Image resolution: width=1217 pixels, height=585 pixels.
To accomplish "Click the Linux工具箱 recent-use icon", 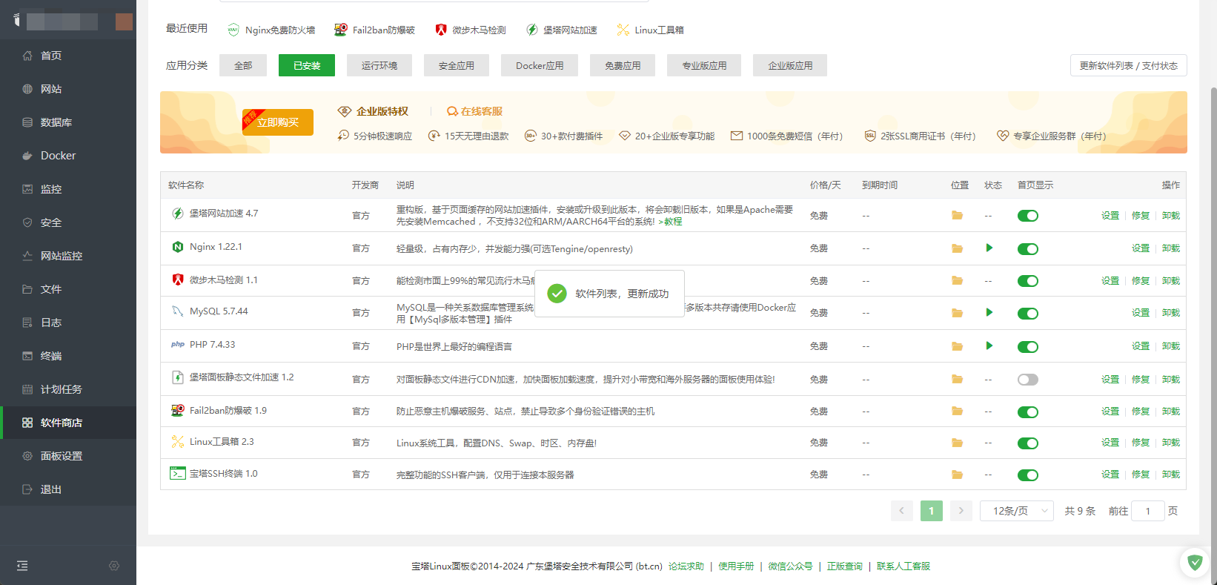I will [x=623, y=30].
